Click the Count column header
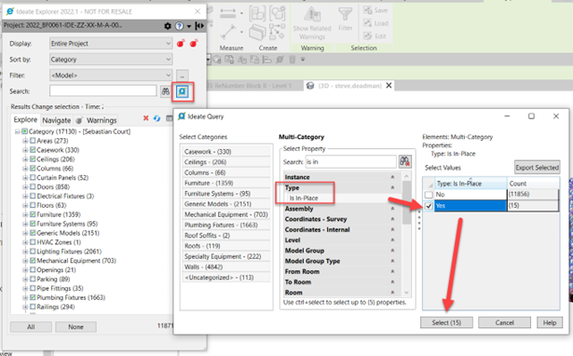This screenshot has height=356, width=573. [533, 184]
